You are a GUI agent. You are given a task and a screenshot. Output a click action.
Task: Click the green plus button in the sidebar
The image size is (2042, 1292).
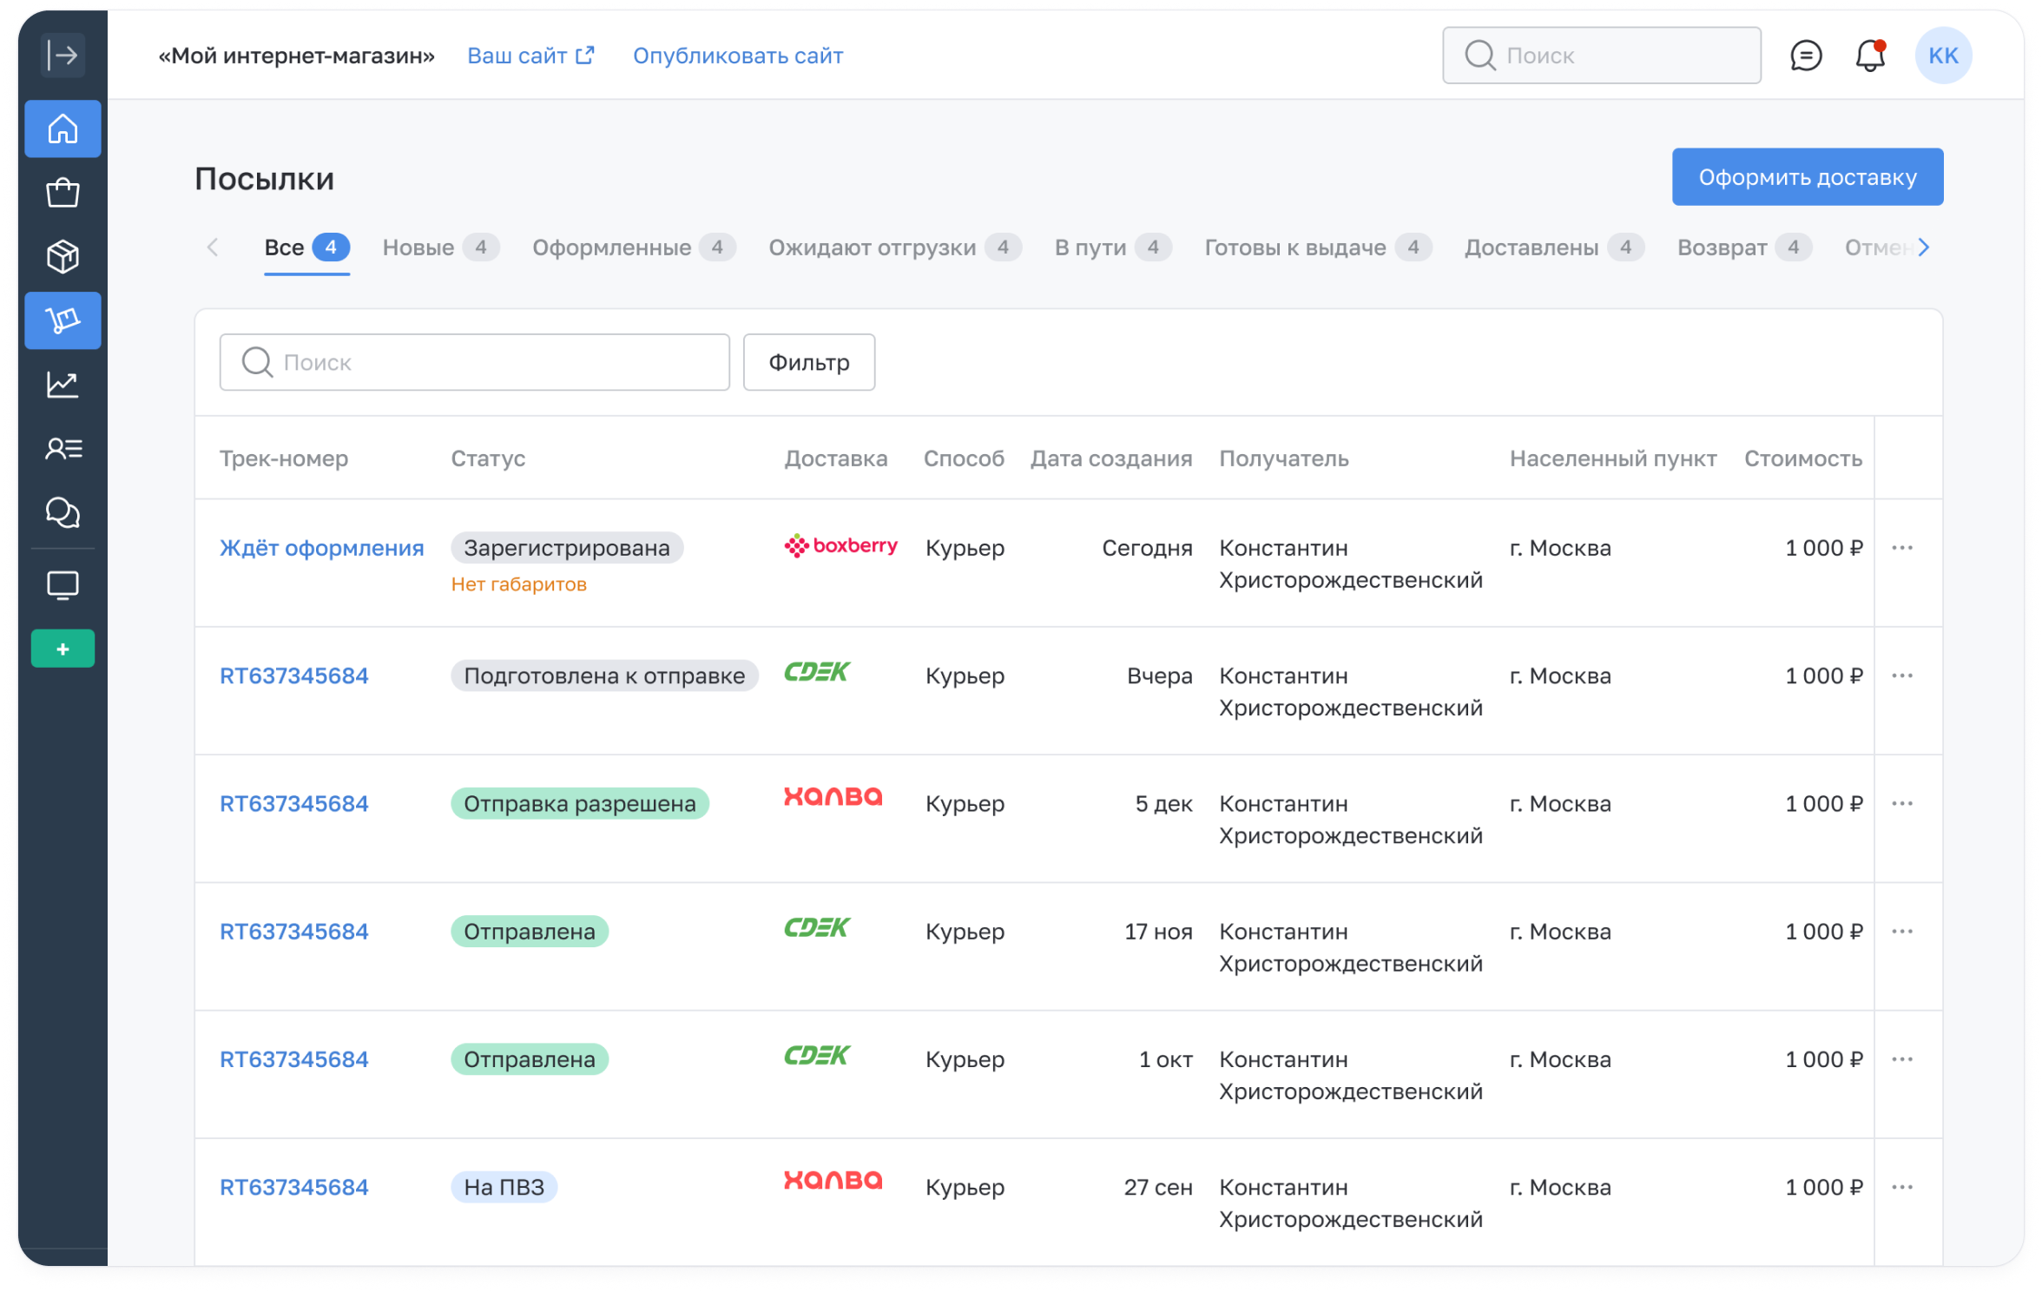63,649
